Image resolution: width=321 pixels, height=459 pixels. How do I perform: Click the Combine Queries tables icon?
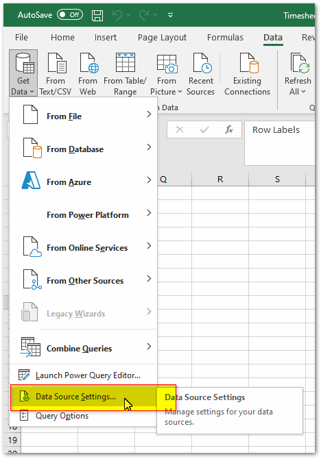pyautogui.click(x=30, y=347)
